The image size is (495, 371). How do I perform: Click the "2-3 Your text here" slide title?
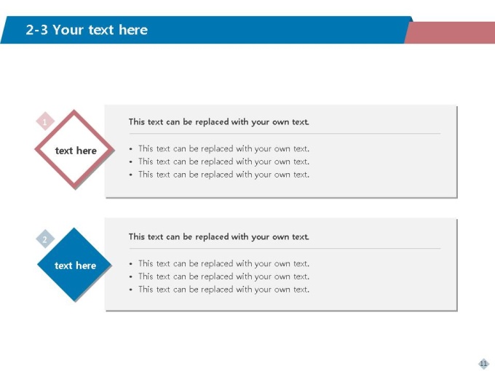[87, 30]
